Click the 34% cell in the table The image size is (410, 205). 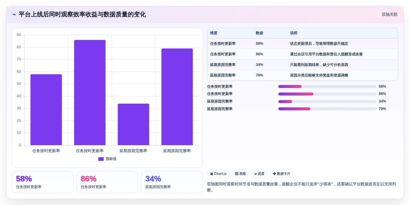[260, 65]
